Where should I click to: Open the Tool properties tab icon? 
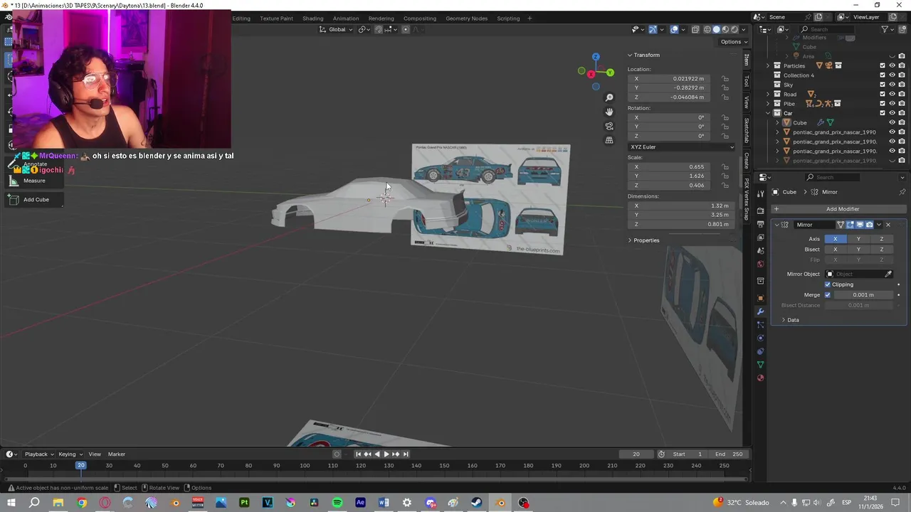tap(760, 192)
